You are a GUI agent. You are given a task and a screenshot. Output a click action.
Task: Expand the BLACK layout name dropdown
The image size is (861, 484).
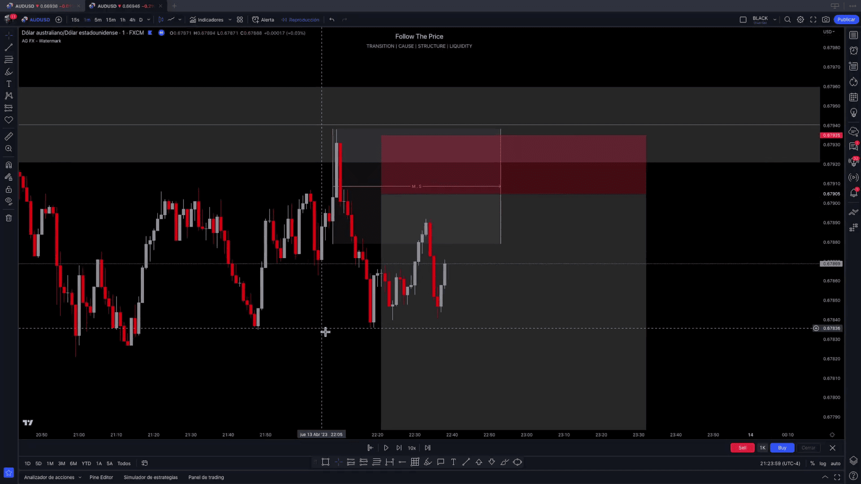tap(774, 20)
